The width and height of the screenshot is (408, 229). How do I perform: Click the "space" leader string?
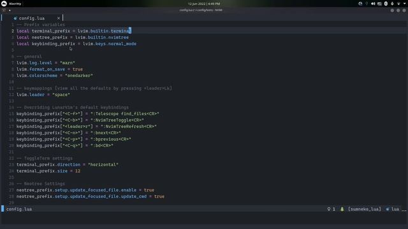(x=61, y=95)
